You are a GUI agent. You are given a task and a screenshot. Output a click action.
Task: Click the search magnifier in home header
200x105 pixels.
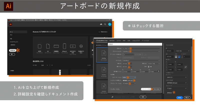click(105, 24)
